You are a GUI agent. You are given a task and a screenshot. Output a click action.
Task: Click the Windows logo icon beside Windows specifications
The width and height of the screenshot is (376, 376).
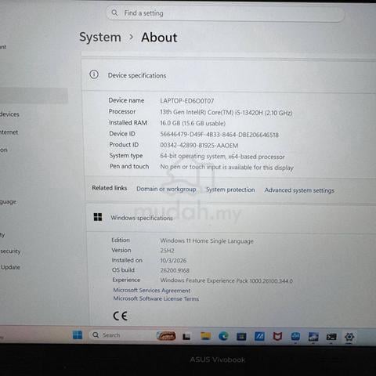[98, 217]
